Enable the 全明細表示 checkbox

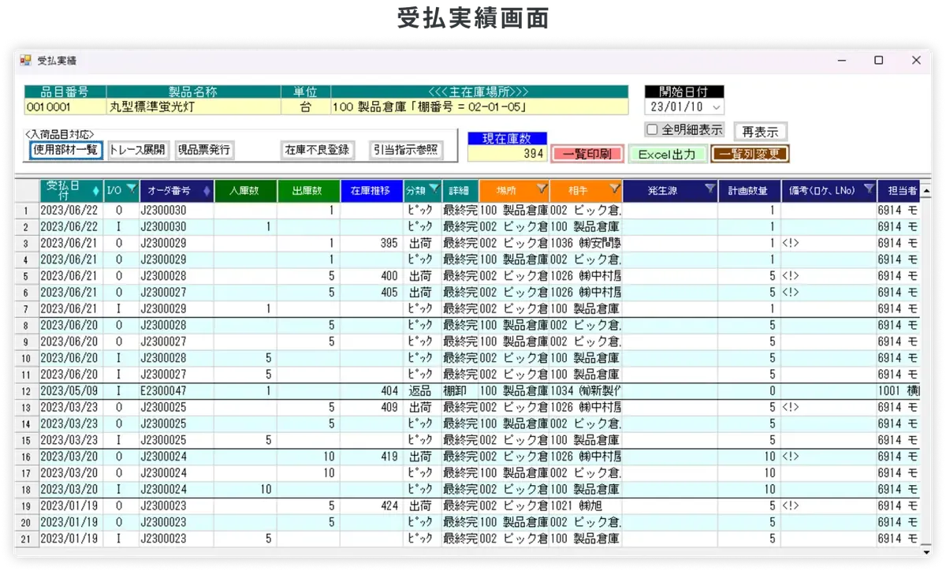pyautogui.click(x=651, y=128)
